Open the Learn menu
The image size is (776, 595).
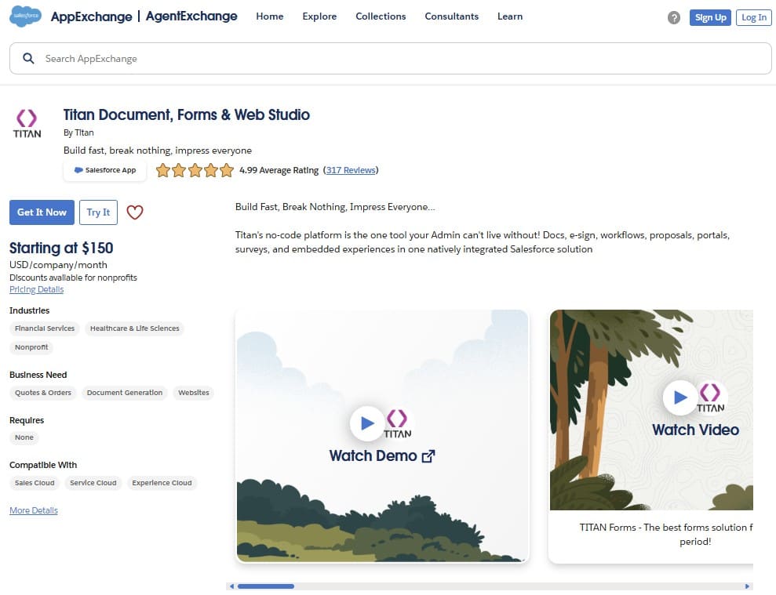(510, 16)
